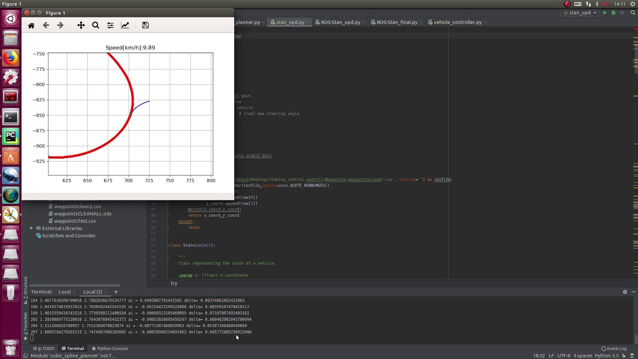This screenshot has height=359, width=638.
Task: Select the Pan axes tool in Figure 1
Action: tap(81, 25)
